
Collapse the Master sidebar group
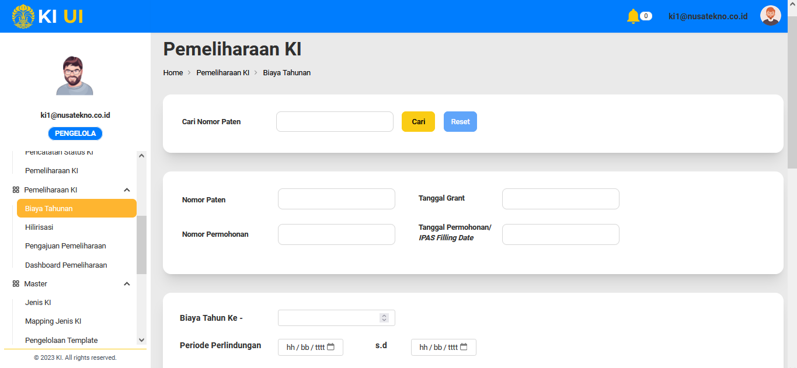127,284
